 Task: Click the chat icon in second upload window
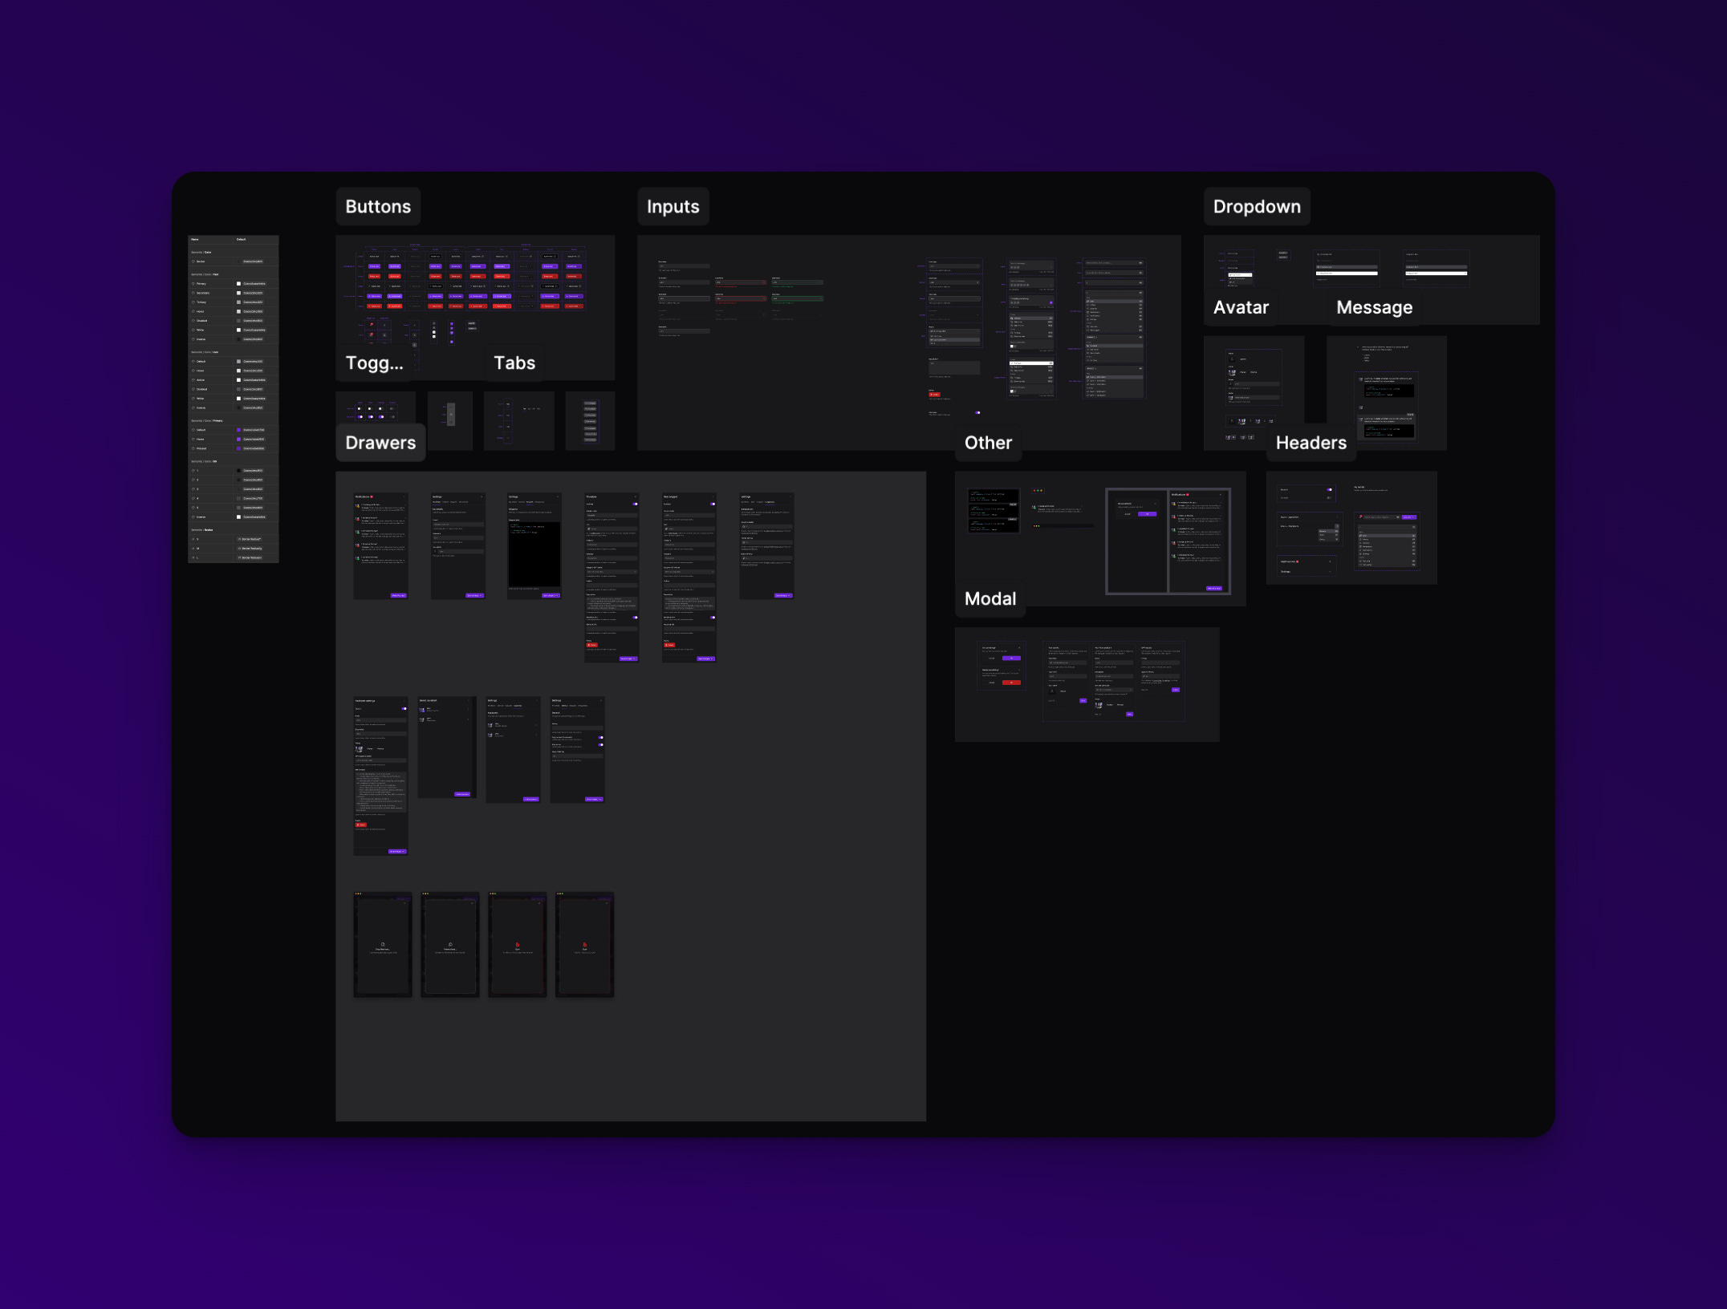click(450, 944)
